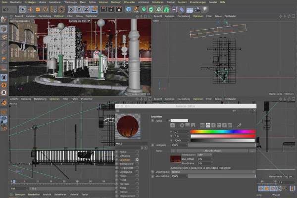Click Render to Picture Viewer icon

point(111,9)
